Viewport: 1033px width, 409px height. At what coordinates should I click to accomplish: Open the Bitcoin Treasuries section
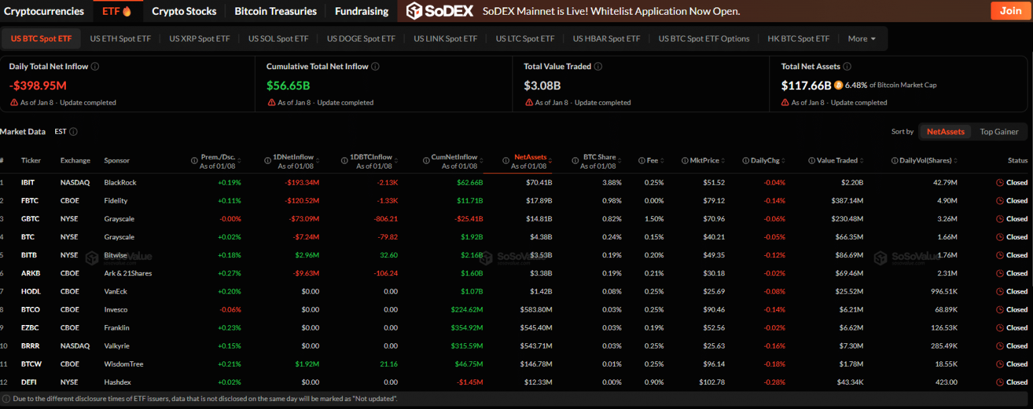(x=276, y=11)
